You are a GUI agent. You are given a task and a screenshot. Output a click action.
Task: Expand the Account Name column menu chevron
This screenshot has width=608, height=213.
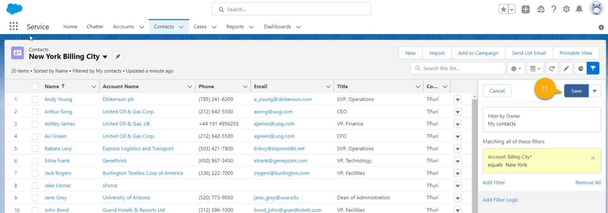click(x=189, y=87)
